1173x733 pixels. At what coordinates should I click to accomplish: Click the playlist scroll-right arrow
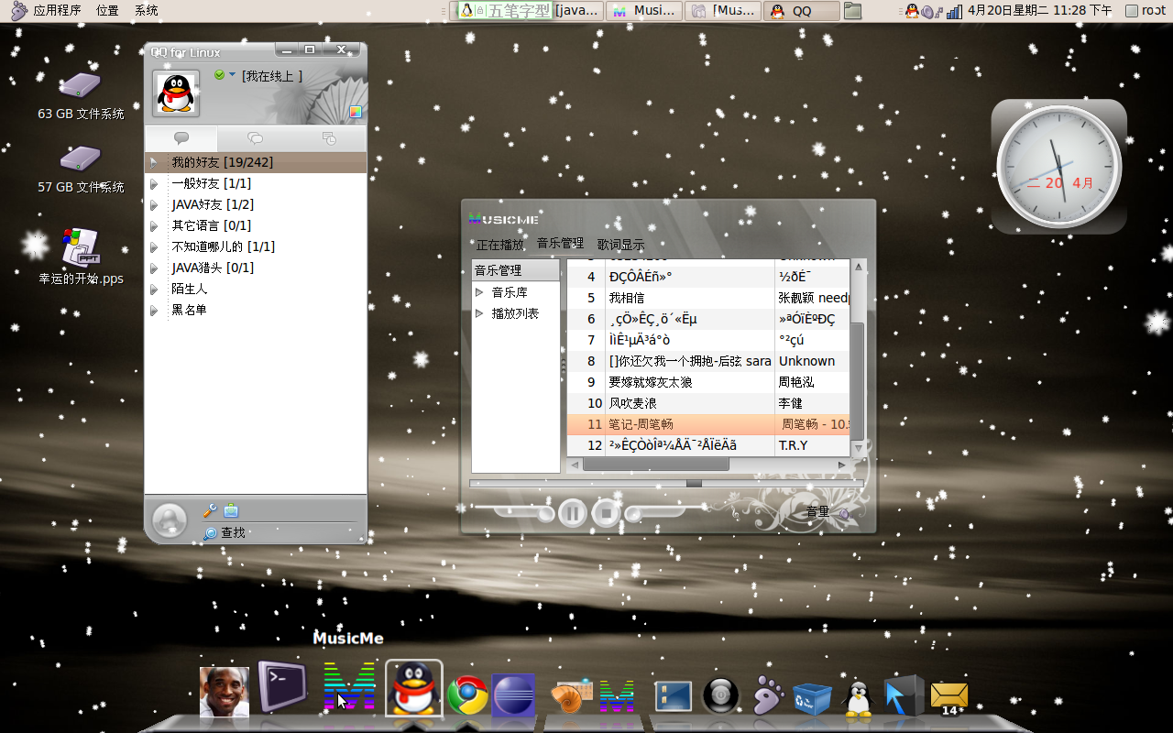(x=842, y=465)
